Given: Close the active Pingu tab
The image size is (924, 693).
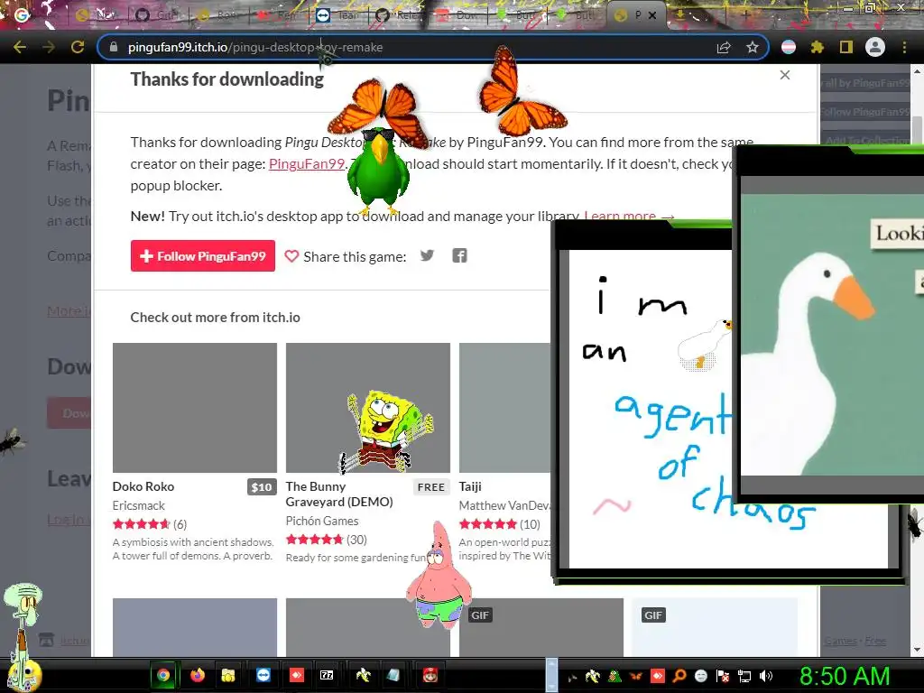Looking at the screenshot, I should pyautogui.click(x=652, y=15).
